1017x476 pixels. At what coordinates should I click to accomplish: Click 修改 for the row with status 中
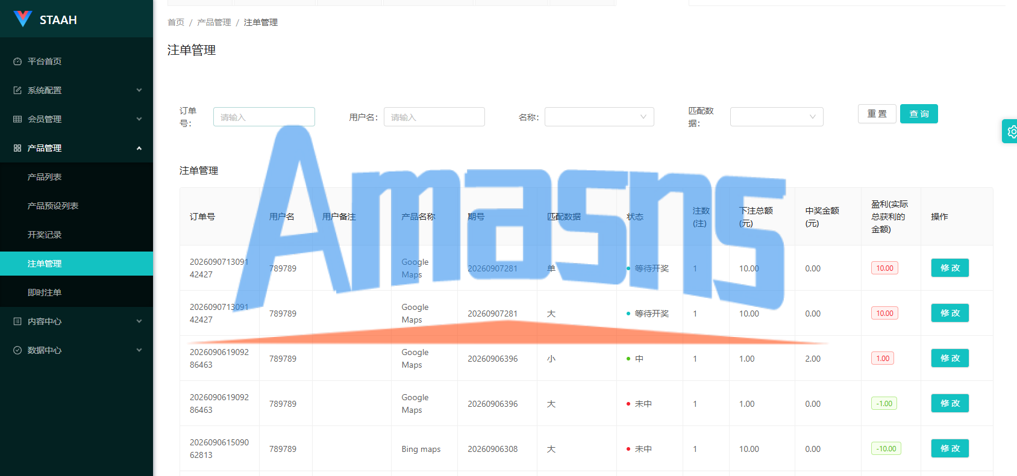click(x=950, y=358)
